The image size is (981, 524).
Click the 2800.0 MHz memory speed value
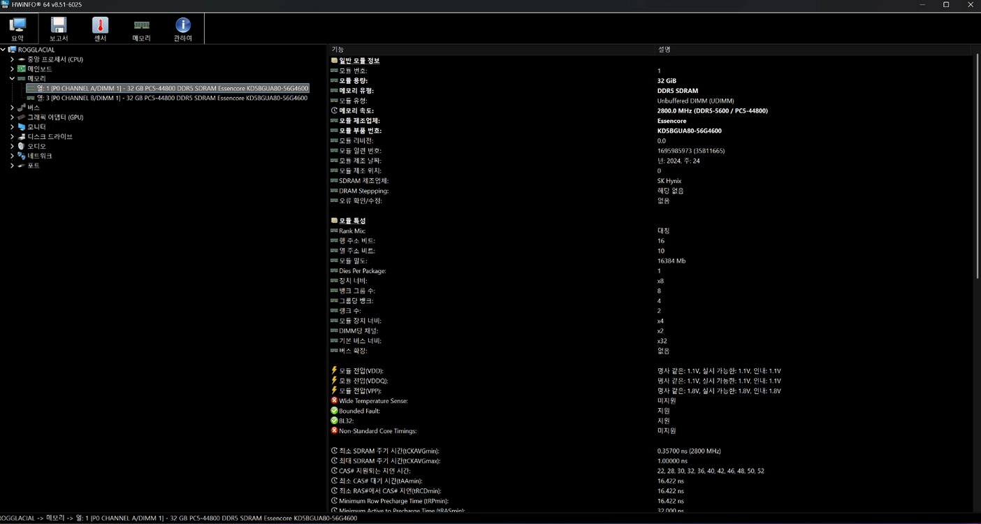(x=713, y=111)
